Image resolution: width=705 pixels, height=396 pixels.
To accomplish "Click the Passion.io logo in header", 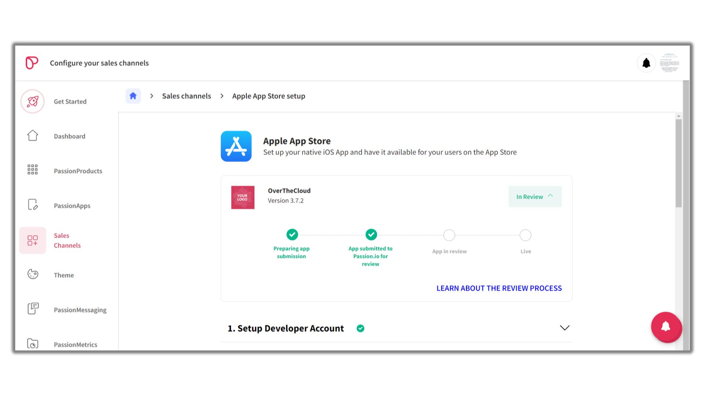I will pos(32,63).
